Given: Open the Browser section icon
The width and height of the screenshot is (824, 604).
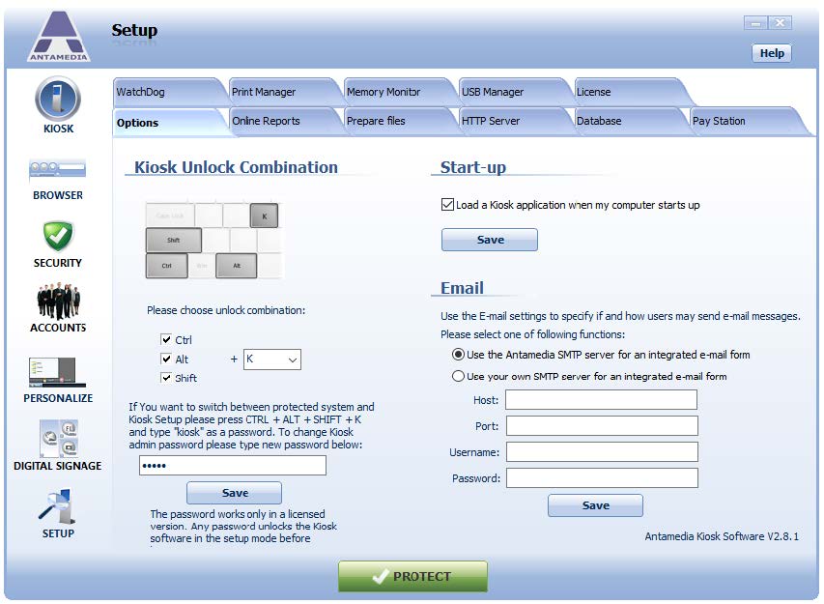Looking at the screenshot, I should click(x=57, y=171).
